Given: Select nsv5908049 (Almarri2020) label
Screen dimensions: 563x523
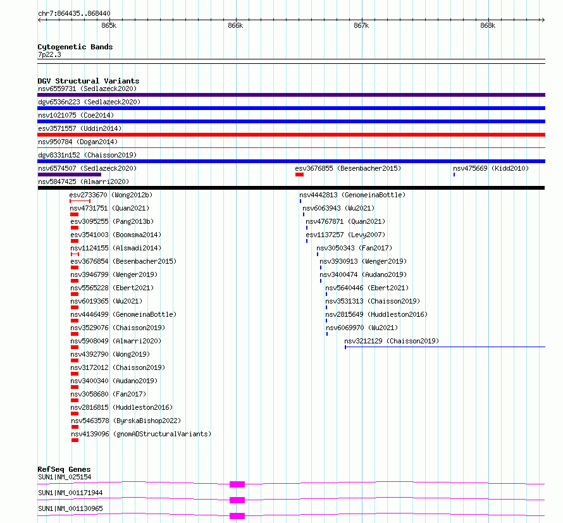Looking at the screenshot, I should (x=116, y=341).
